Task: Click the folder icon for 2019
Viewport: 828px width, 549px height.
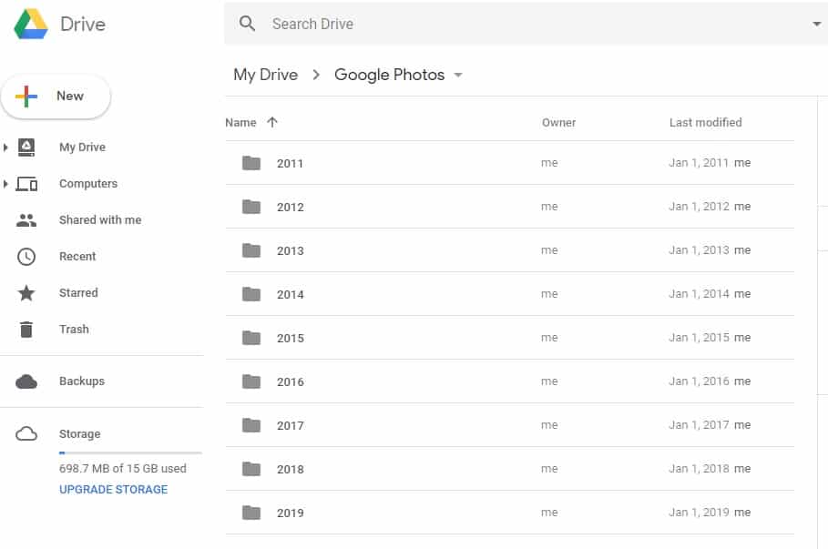Action: click(x=251, y=513)
